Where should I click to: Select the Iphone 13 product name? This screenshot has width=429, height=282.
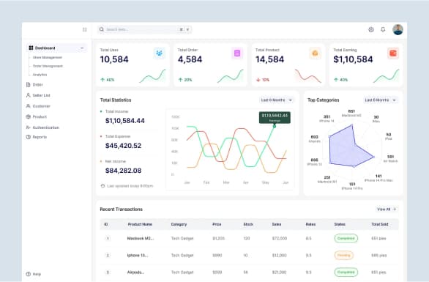[x=138, y=256]
